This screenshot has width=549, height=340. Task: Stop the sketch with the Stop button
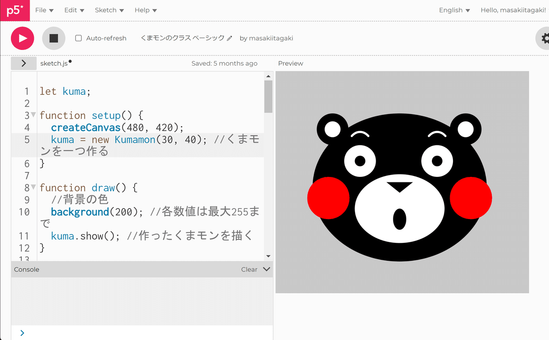(54, 38)
